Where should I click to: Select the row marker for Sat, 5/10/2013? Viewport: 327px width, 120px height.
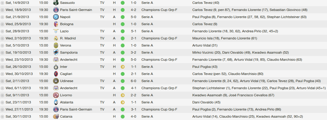click(2, 45)
